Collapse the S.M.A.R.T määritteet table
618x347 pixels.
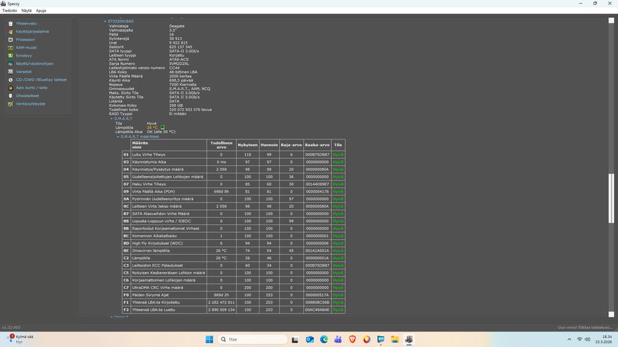click(118, 136)
